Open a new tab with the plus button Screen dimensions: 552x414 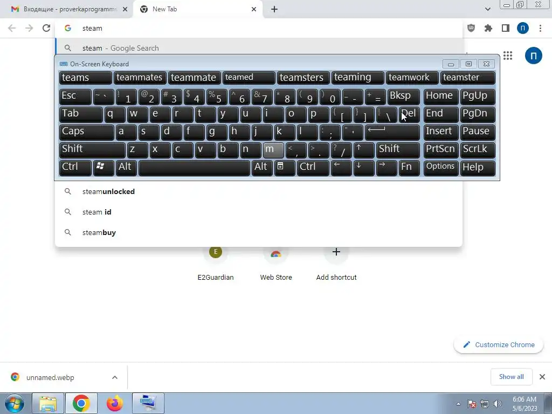tap(274, 9)
